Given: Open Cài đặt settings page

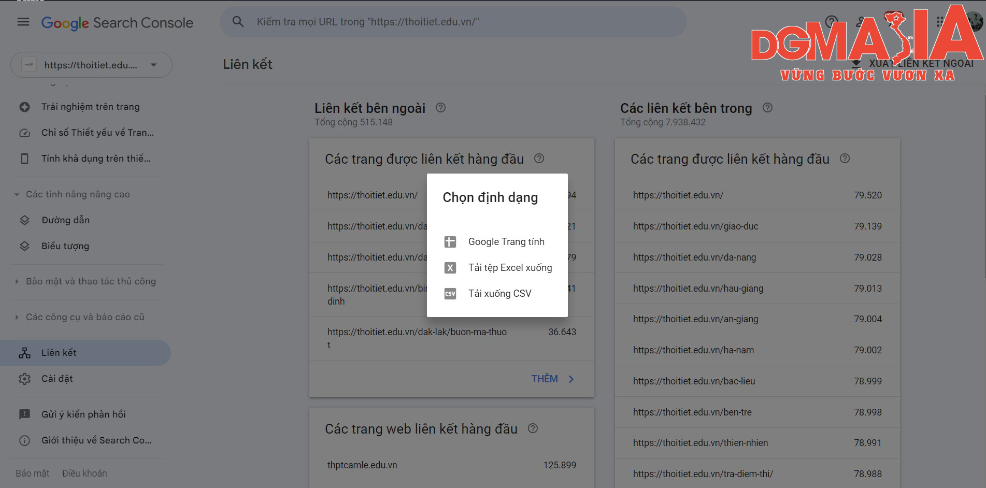Looking at the screenshot, I should [x=57, y=379].
